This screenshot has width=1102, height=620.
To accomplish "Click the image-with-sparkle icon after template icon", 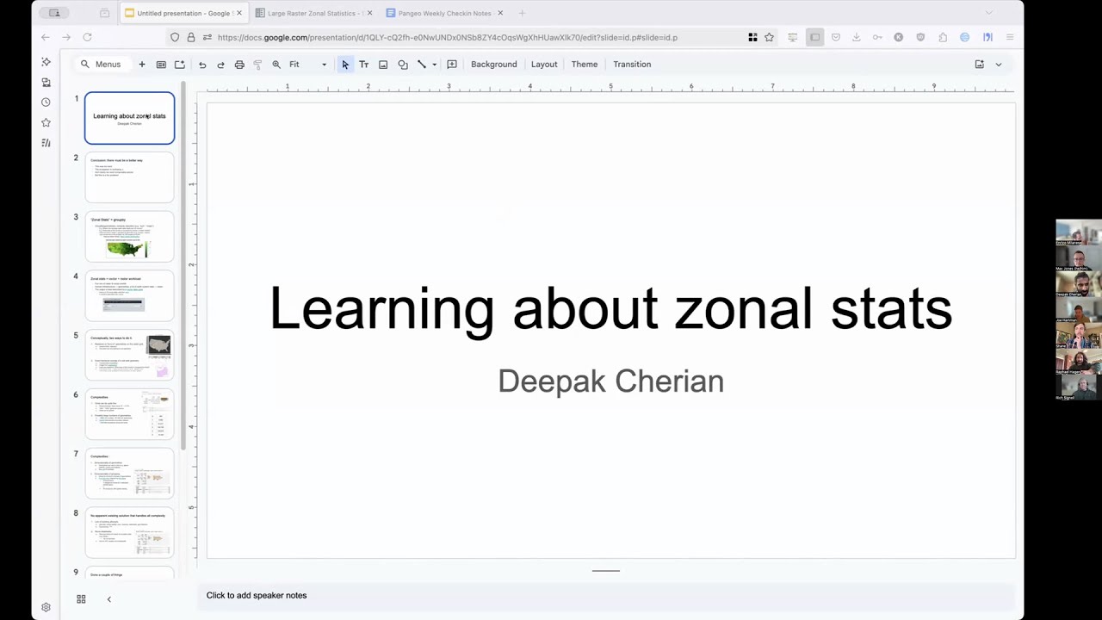I will [x=179, y=65].
